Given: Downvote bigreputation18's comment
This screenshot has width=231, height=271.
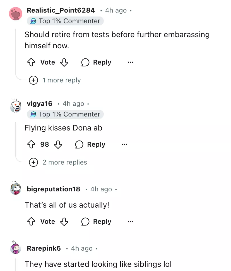Looking at the screenshot, I should click(x=64, y=222).
